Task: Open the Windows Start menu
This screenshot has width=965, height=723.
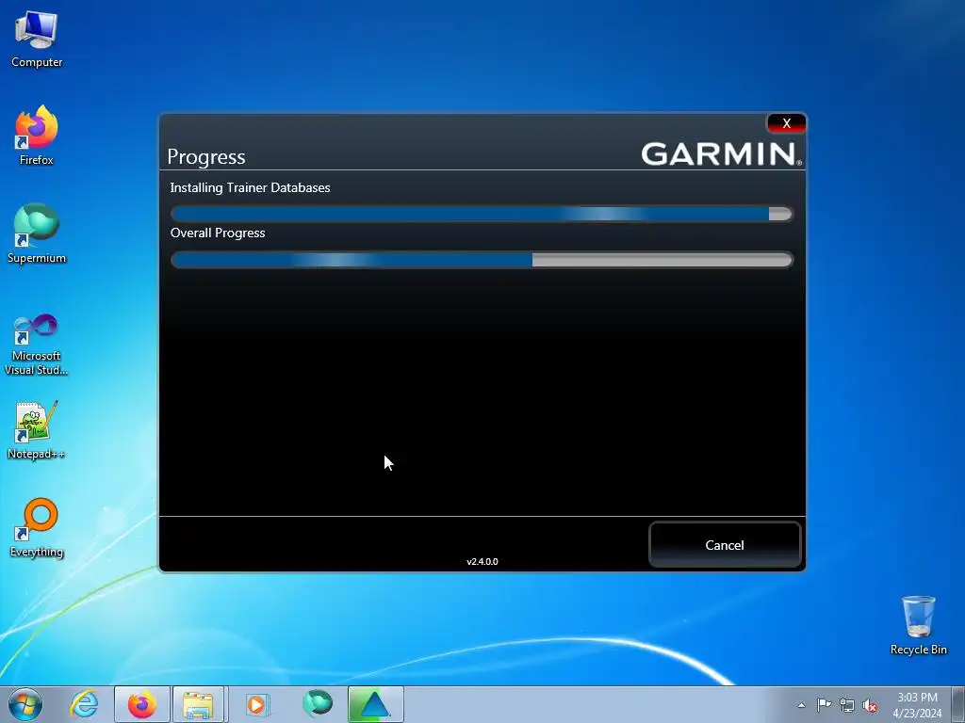Action: click(x=25, y=704)
